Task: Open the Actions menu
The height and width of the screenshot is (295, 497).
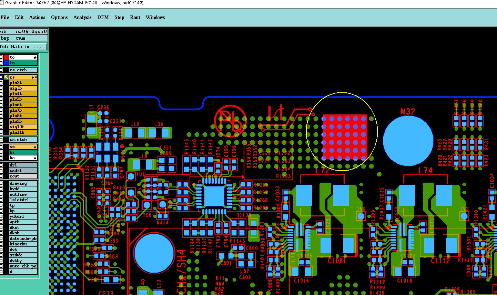Action: [x=37, y=17]
